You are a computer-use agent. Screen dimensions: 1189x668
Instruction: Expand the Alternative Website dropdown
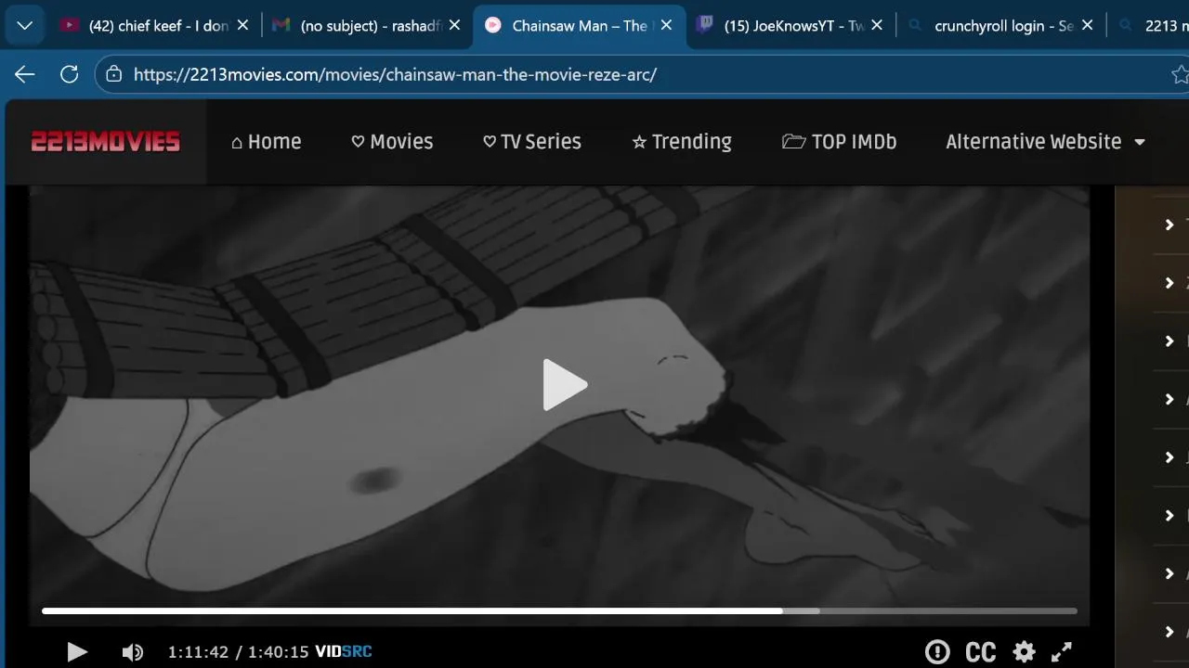pos(1046,142)
